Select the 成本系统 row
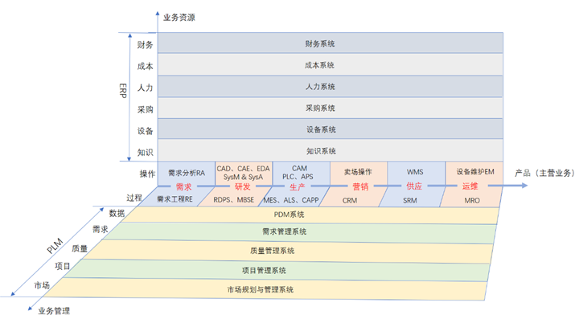The image size is (575, 319). tap(330, 65)
